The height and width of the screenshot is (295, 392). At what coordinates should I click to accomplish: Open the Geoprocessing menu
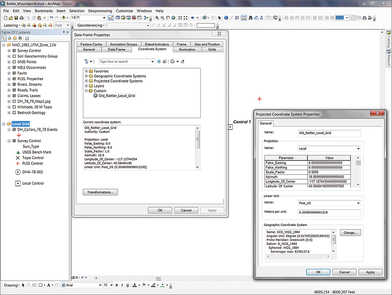pos(100,11)
